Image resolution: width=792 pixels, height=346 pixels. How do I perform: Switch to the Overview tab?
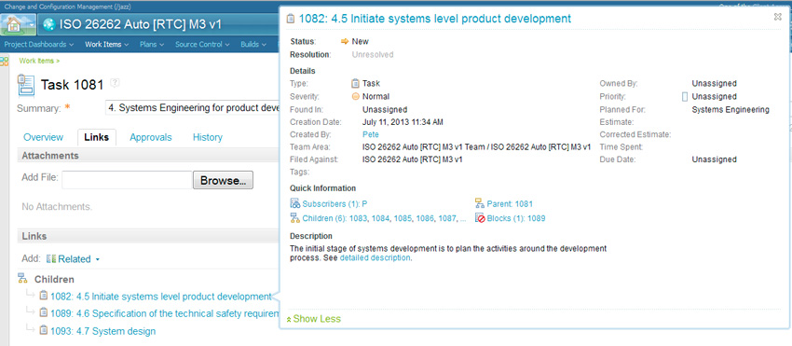[x=44, y=137]
